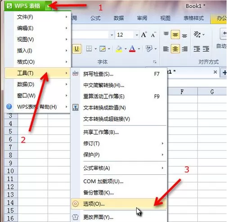227x222 pixels.
Task: Click the draw border pencil icon
Action: [x=102, y=49]
